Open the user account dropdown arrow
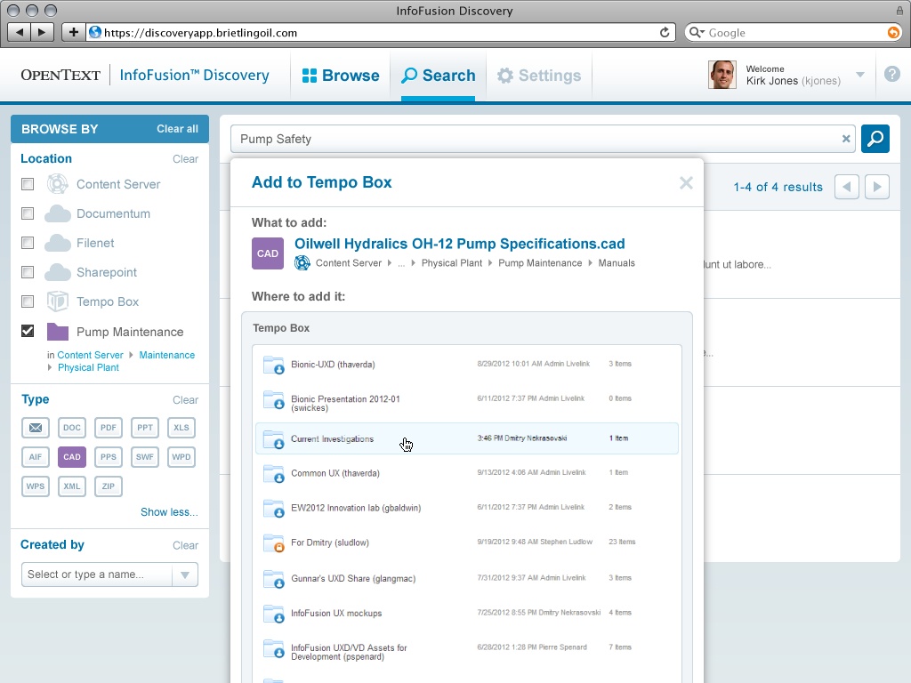This screenshot has height=683, width=911. click(x=860, y=75)
